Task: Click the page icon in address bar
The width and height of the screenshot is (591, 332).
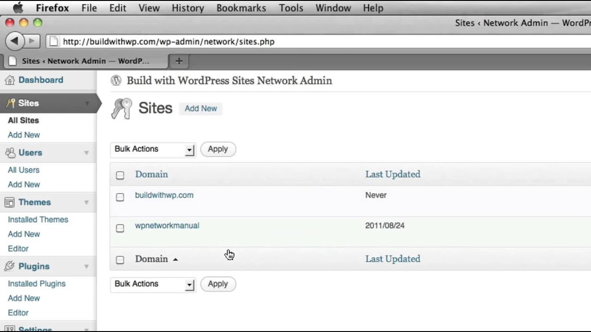Action: pyautogui.click(x=54, y=41)
